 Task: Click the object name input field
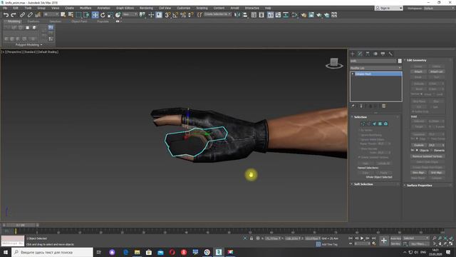pyautogui.click(x=373, y=61)
